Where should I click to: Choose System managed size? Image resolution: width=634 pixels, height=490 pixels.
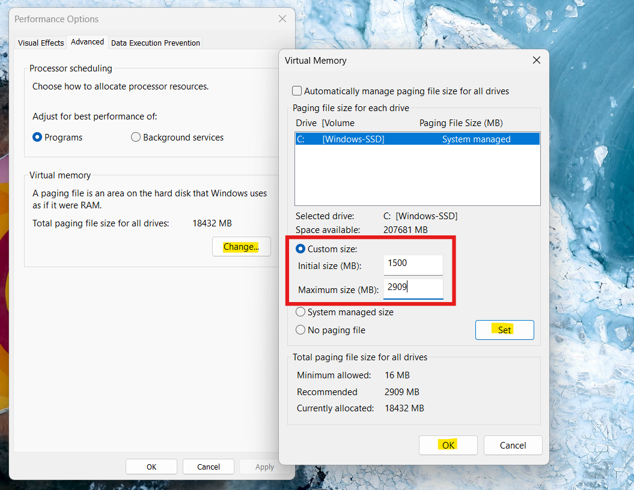coord(300,312)
